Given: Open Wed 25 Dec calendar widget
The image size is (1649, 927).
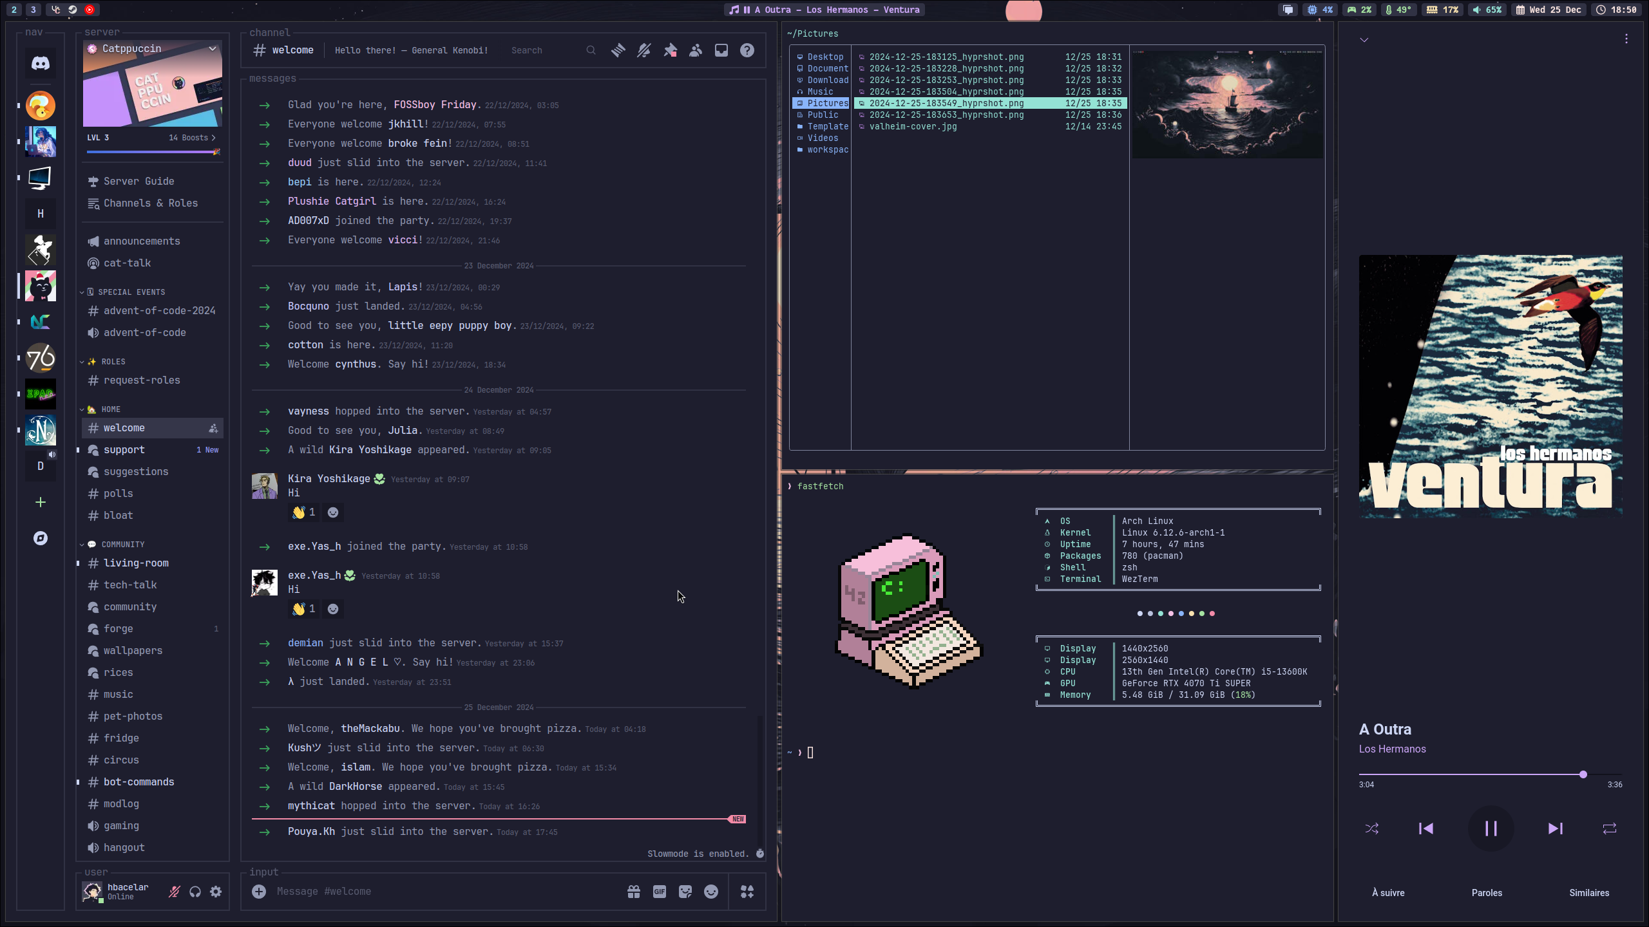Looking at the screenshot, I should pos(1549,10).
